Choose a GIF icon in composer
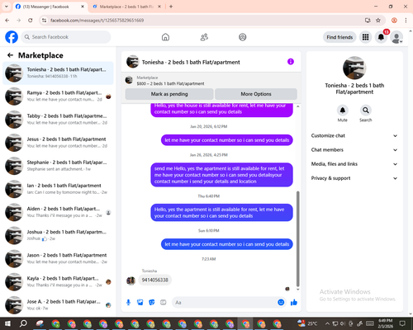Screen dimensions: 413x330 click(164, 303)
